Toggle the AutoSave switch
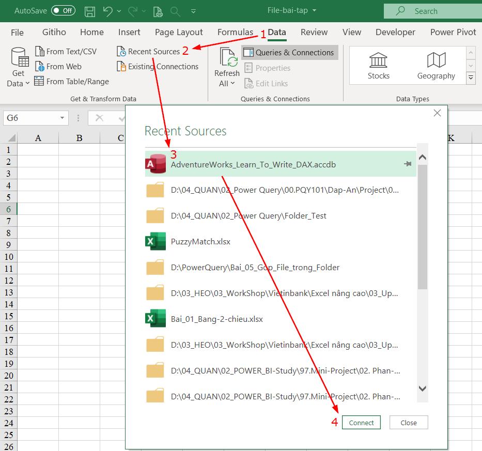Viewport: 482px width, 451px height. point(63,11)
